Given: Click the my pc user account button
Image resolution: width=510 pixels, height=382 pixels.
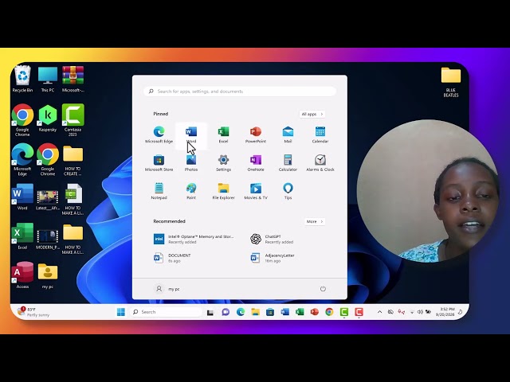Looking at the screenshot, I should pyautogui.click(x=167, y=289).
